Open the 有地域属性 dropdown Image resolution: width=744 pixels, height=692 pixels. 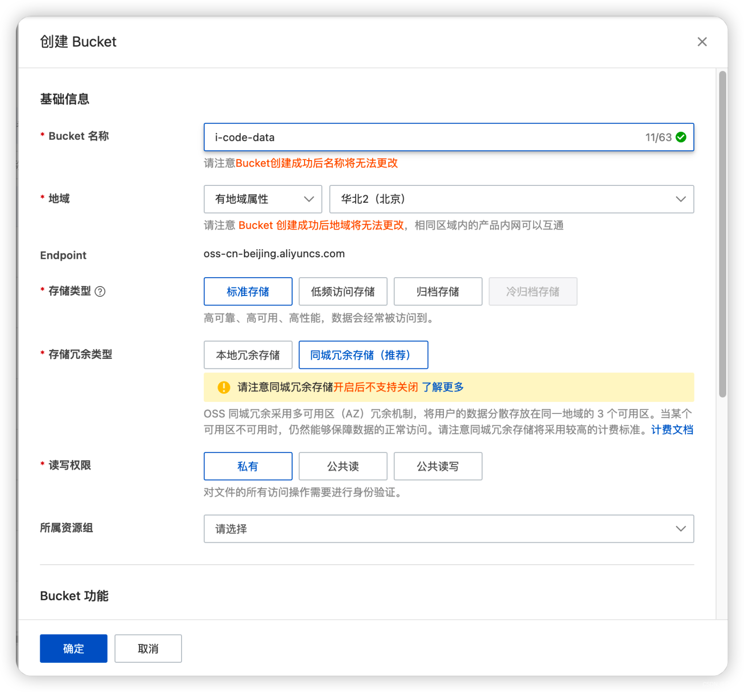pos(263,199)
